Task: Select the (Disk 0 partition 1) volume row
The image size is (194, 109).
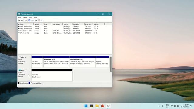Action: (x=65, y=26)
